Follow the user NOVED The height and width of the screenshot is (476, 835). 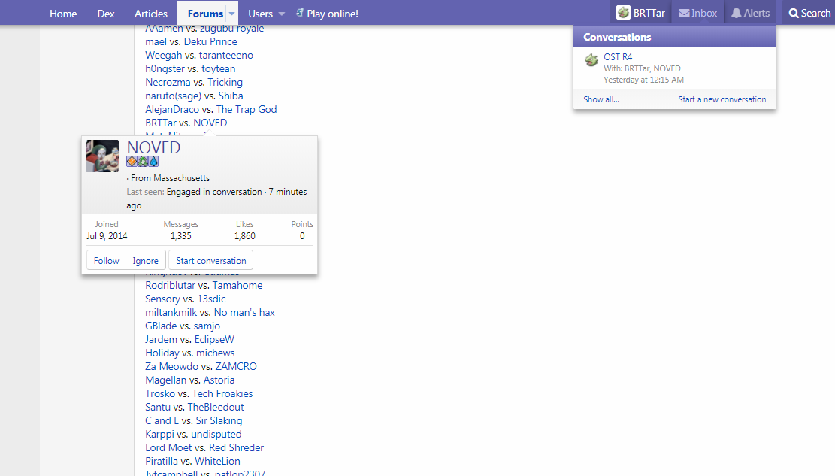pos(106,261)
